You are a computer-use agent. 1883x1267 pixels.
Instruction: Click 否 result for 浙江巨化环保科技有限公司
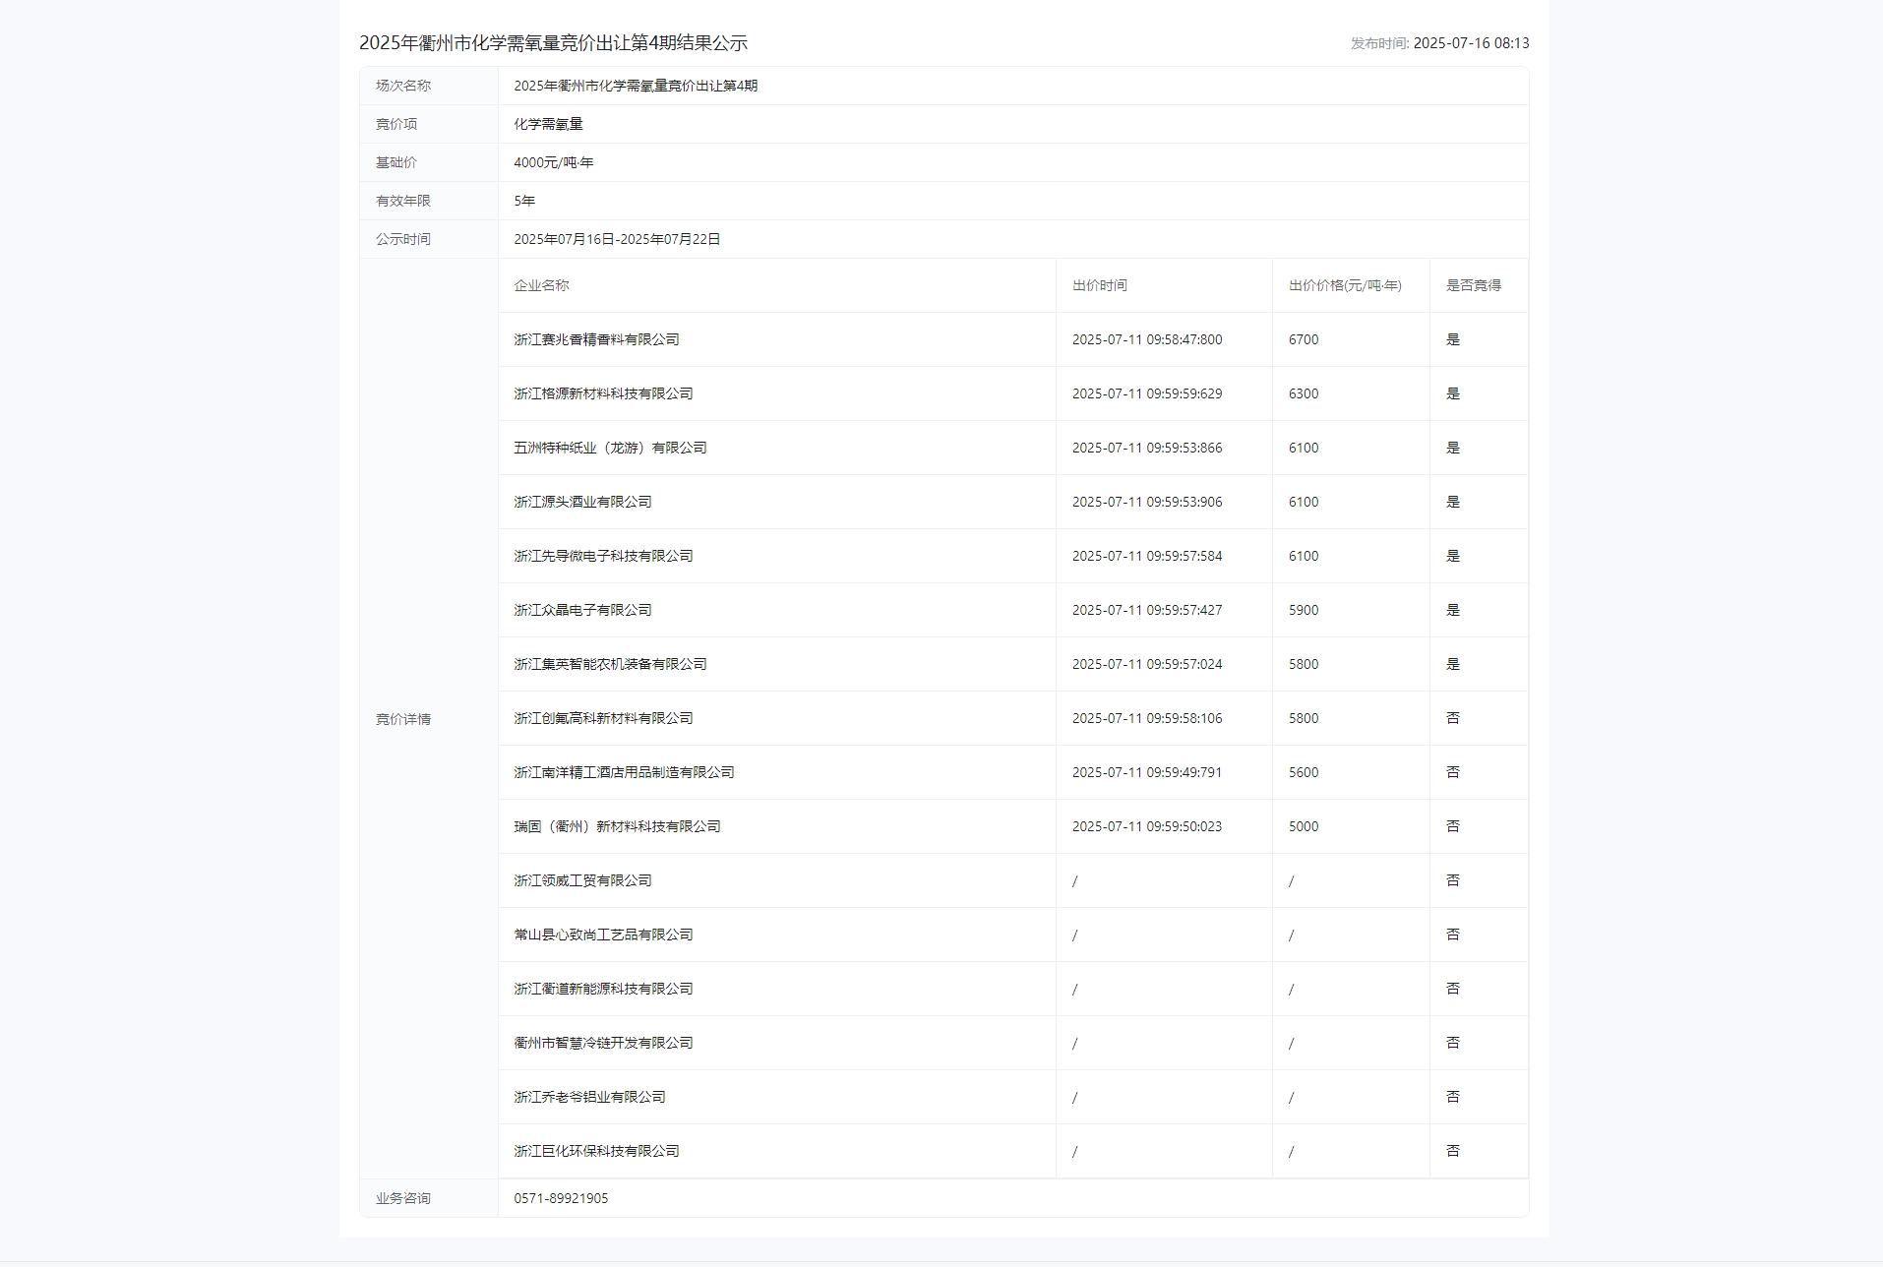click(1453, 1151)
